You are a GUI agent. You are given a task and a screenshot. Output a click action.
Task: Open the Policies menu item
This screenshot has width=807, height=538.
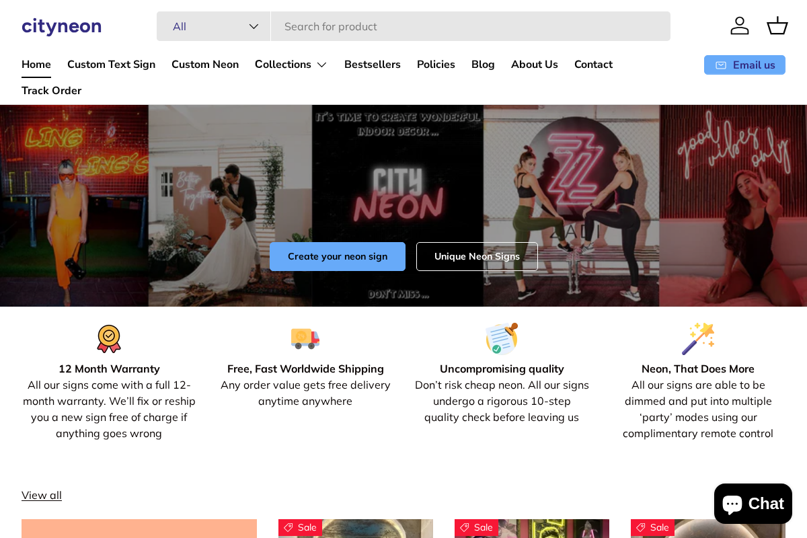click(x=436, y=65)
